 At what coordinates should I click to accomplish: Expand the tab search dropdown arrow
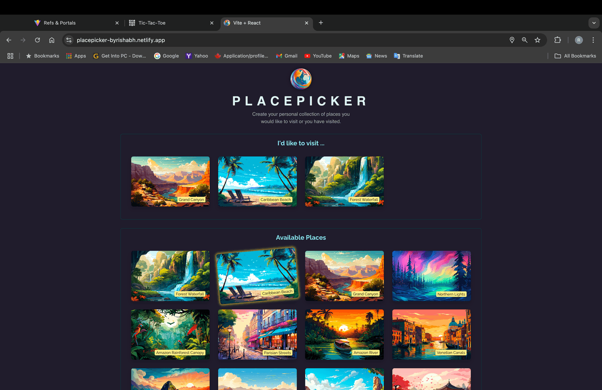point(593,23)
